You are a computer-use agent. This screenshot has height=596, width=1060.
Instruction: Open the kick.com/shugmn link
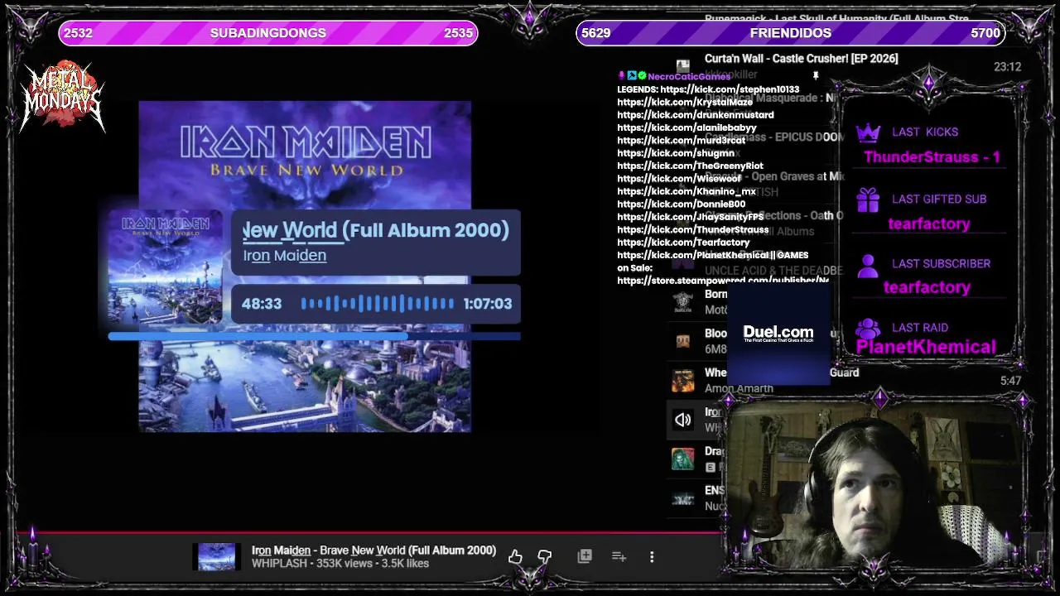676,153
